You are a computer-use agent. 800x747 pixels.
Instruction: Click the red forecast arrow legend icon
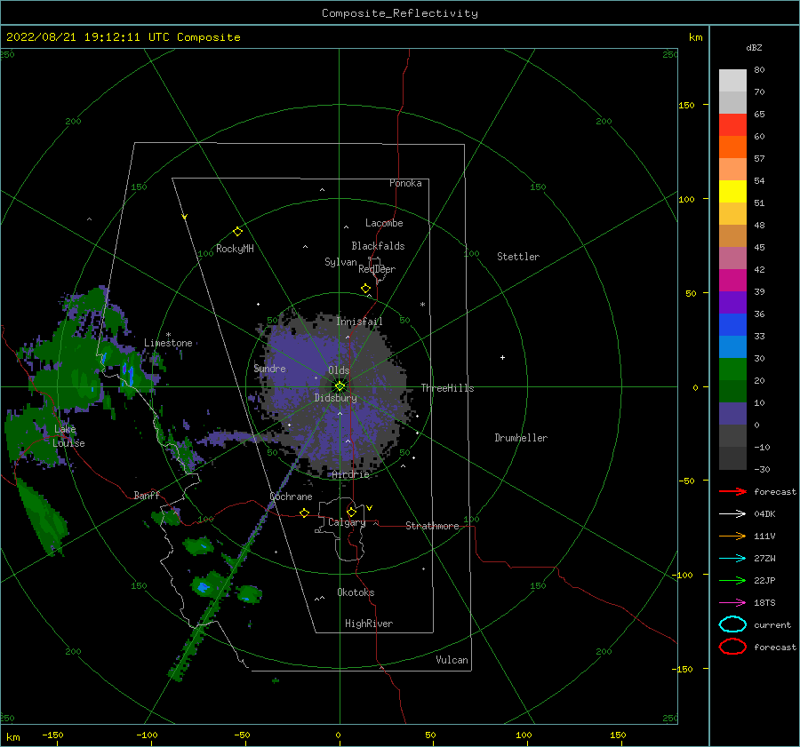point(732,491)
